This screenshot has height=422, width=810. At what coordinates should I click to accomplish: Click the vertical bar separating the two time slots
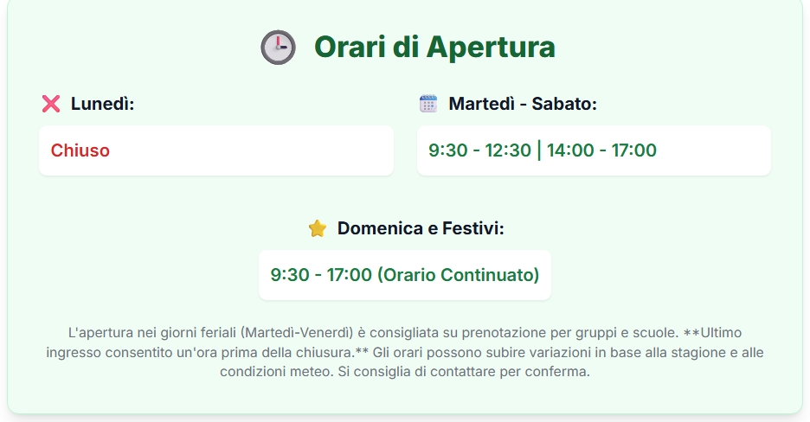539,150
